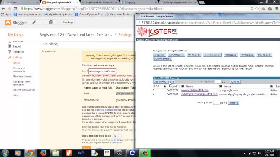Open the SRV Records tab
Screen dimensions: 280x157
264,55
